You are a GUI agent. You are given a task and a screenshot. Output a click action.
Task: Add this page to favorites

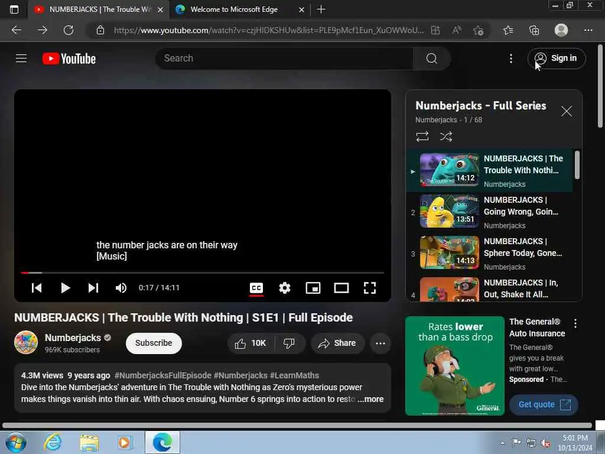pyautogui.click(x=479, y=30)
